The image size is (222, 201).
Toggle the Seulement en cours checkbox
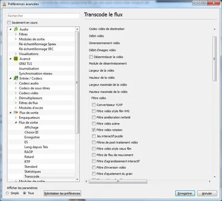point(9,23)
